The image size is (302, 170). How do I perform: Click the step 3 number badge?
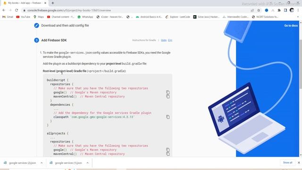tap(36, 40)
